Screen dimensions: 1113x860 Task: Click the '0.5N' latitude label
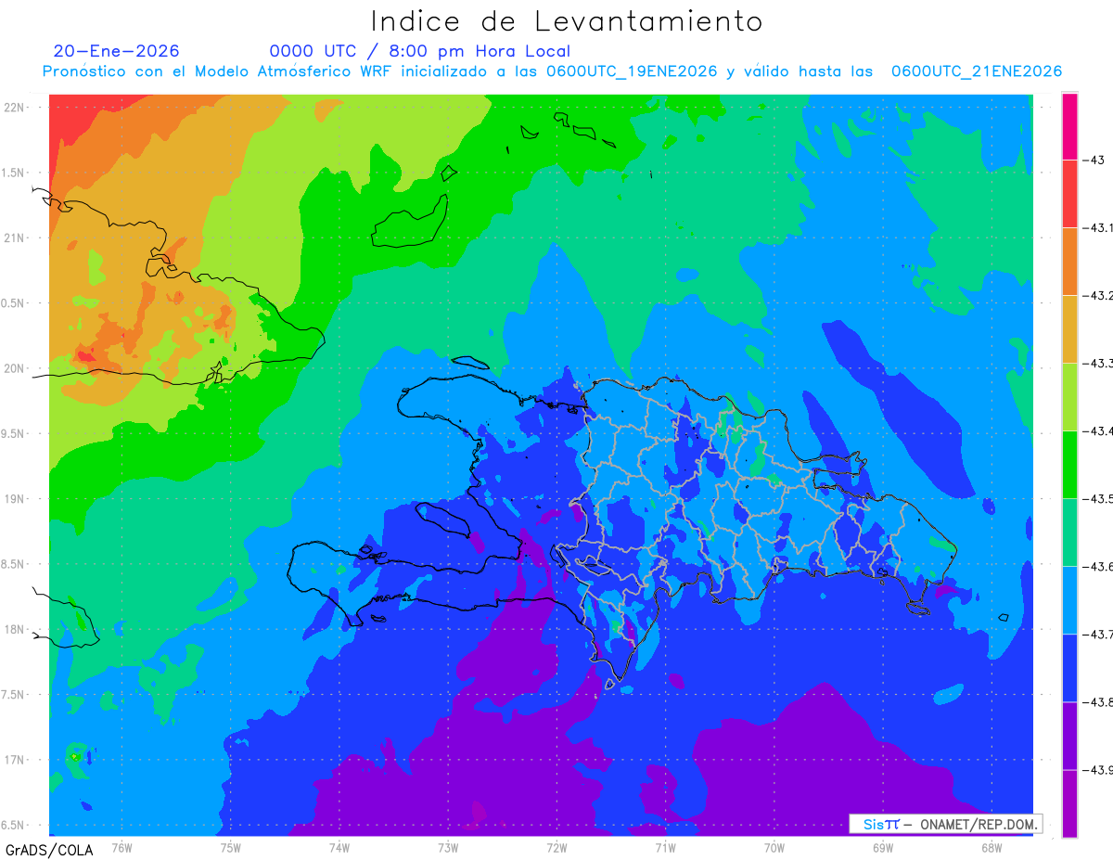tap(13, 303)
